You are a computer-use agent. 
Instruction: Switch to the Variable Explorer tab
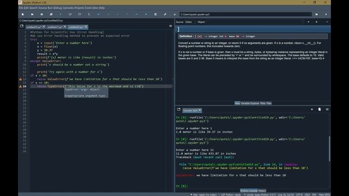point(250,103)
